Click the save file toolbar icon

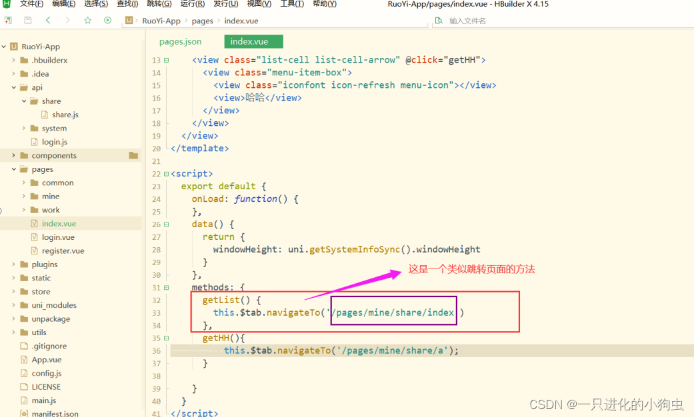pos(28,21)
